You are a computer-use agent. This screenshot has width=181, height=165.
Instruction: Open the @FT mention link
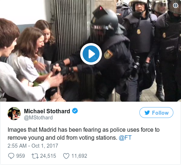125,138
